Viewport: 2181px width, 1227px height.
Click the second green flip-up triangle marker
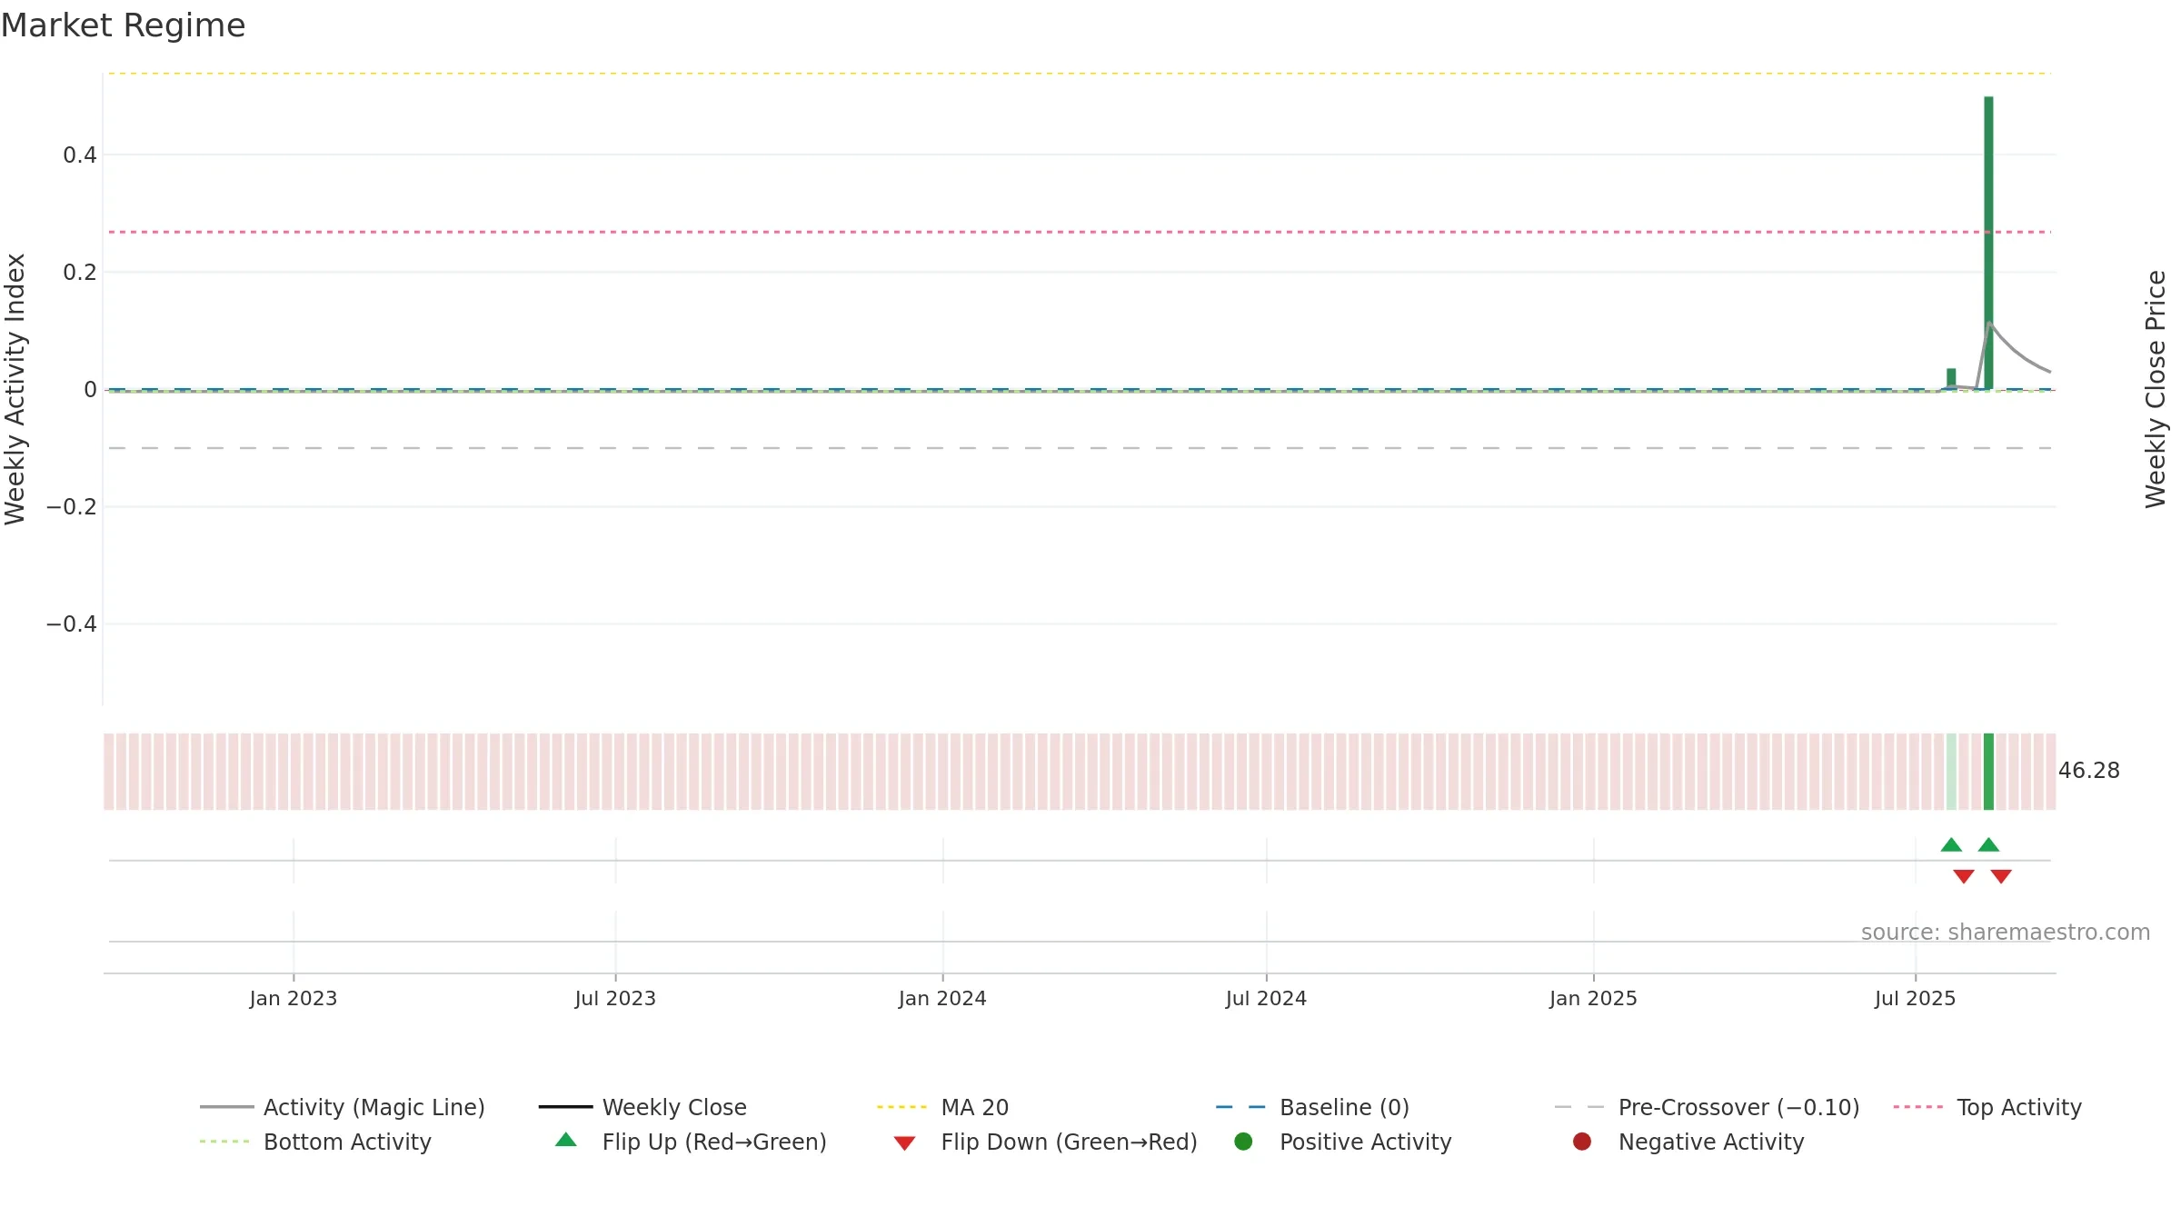1988,844
